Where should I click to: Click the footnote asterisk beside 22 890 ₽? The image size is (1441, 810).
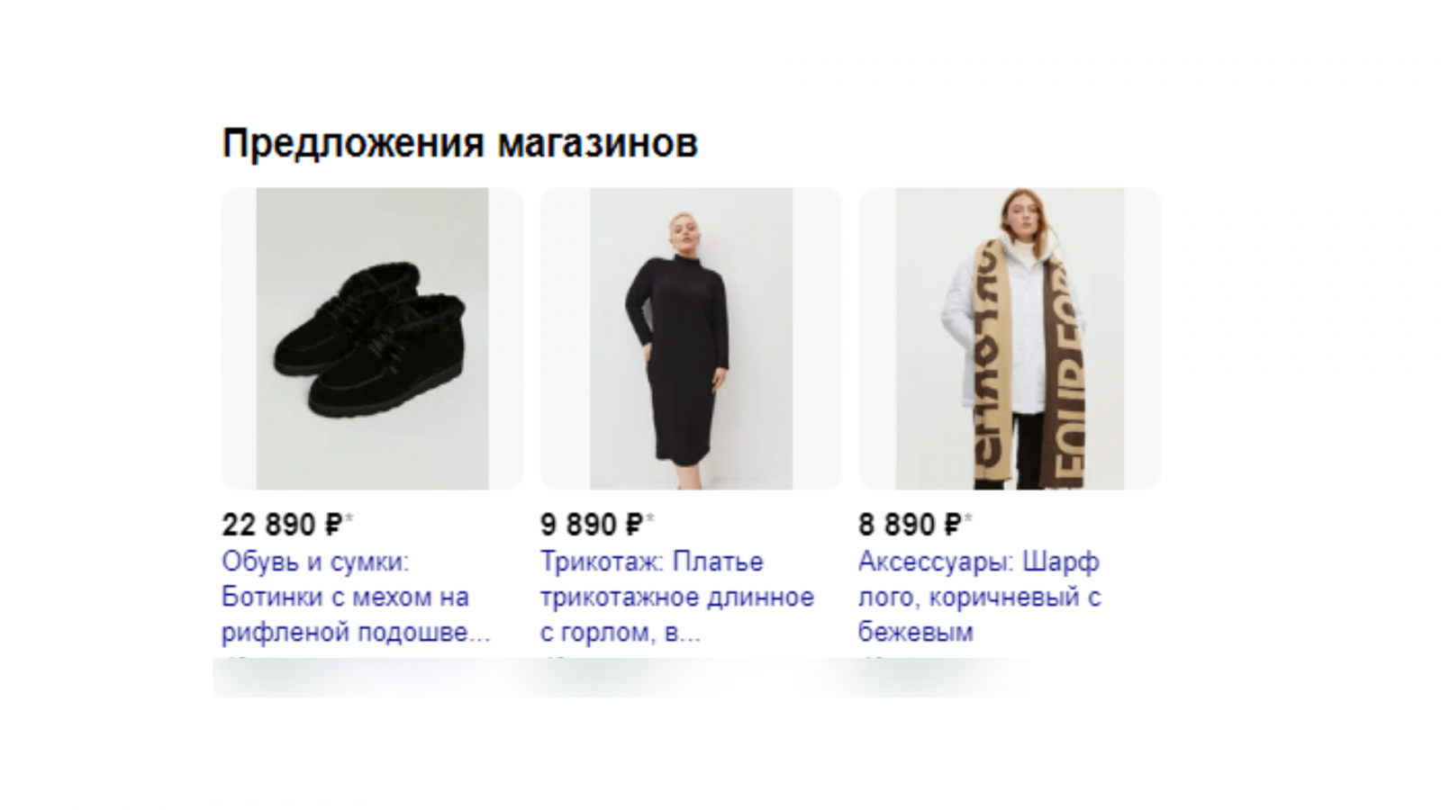click(349, 517)
